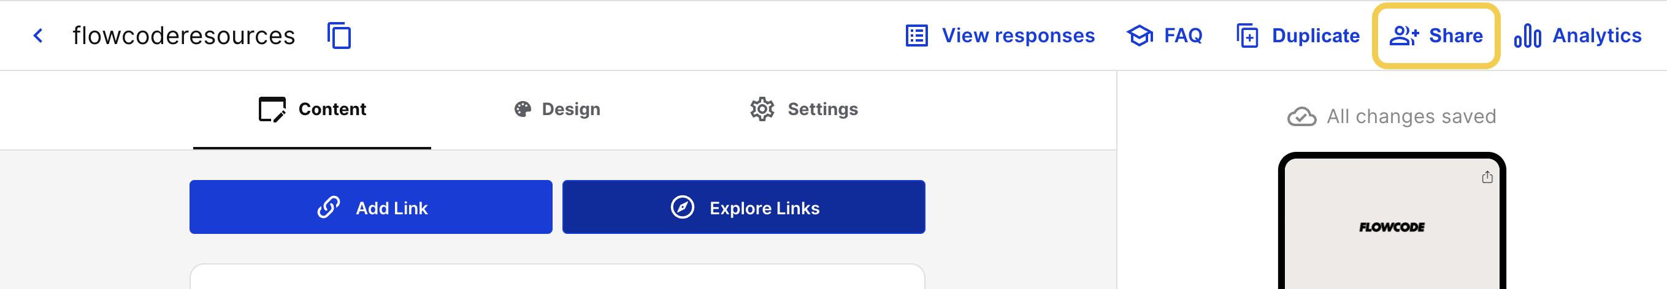Open the Explore Links button
The height and width of the screenshot is (289, 1667).
743,207
